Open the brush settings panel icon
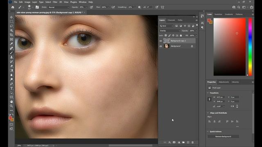Image resolution: width=262 pixels, height=147 pixels. point(37,7)
